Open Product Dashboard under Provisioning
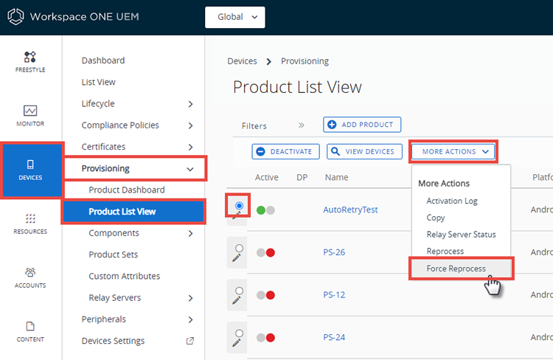This screenshot has height=360, width=553. tap(127, 190)
